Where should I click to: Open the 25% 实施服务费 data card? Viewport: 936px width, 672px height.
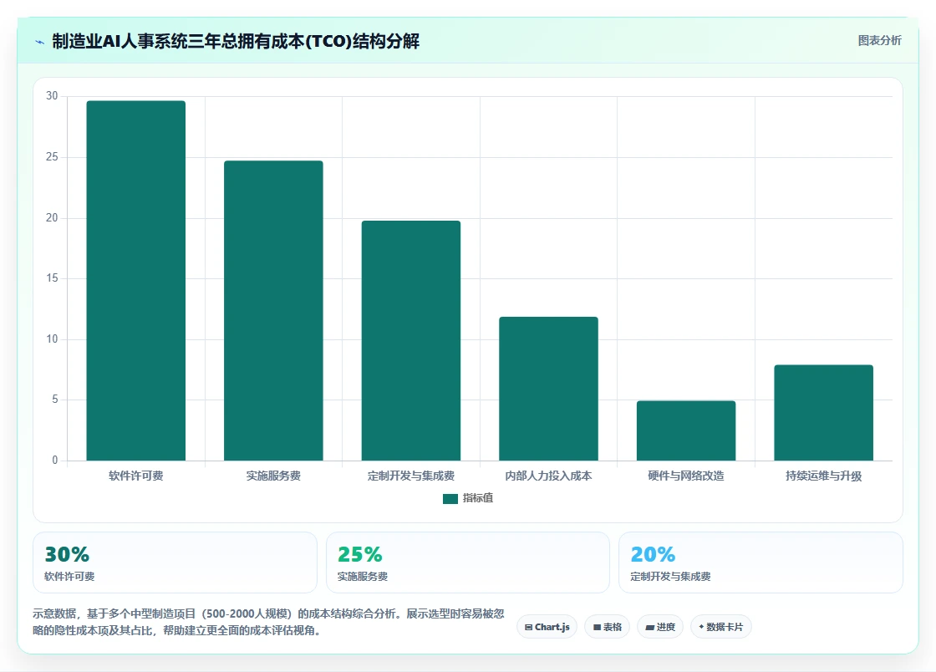[468, 563]
